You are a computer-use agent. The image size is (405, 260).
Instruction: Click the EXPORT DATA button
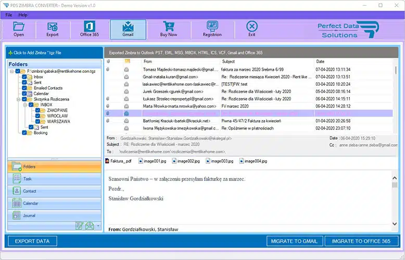(x=32, y=241)
